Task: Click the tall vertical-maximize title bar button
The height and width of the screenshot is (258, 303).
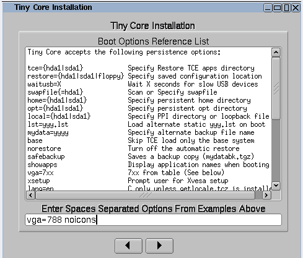Action: [286, 8]
